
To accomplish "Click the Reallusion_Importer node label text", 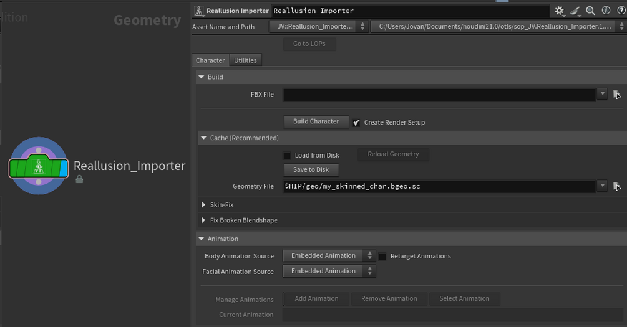I will [x=130, y=166].
